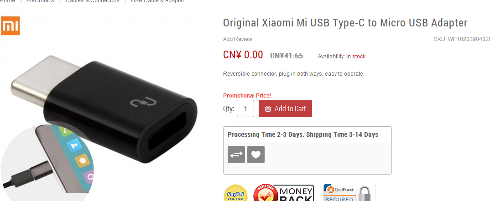Click the orange Mi brand logo
This screenshot has width=490, height=201.
(10, 26)
